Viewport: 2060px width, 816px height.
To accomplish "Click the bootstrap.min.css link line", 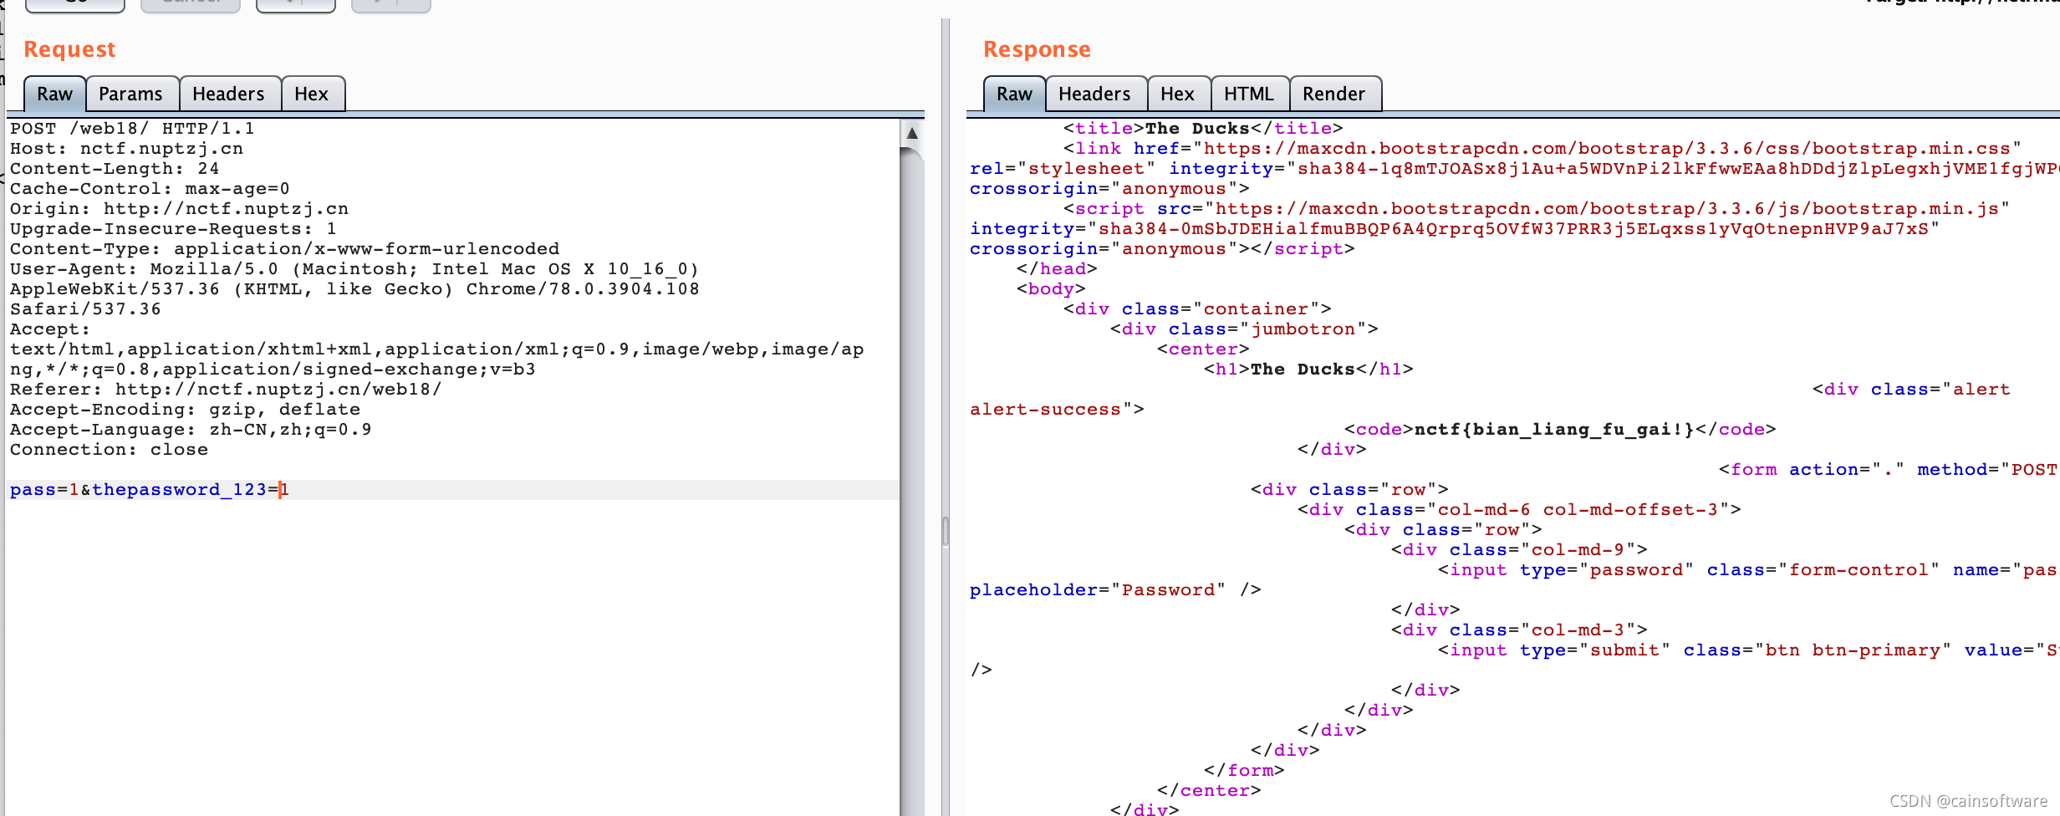I will coord(1542,149).
